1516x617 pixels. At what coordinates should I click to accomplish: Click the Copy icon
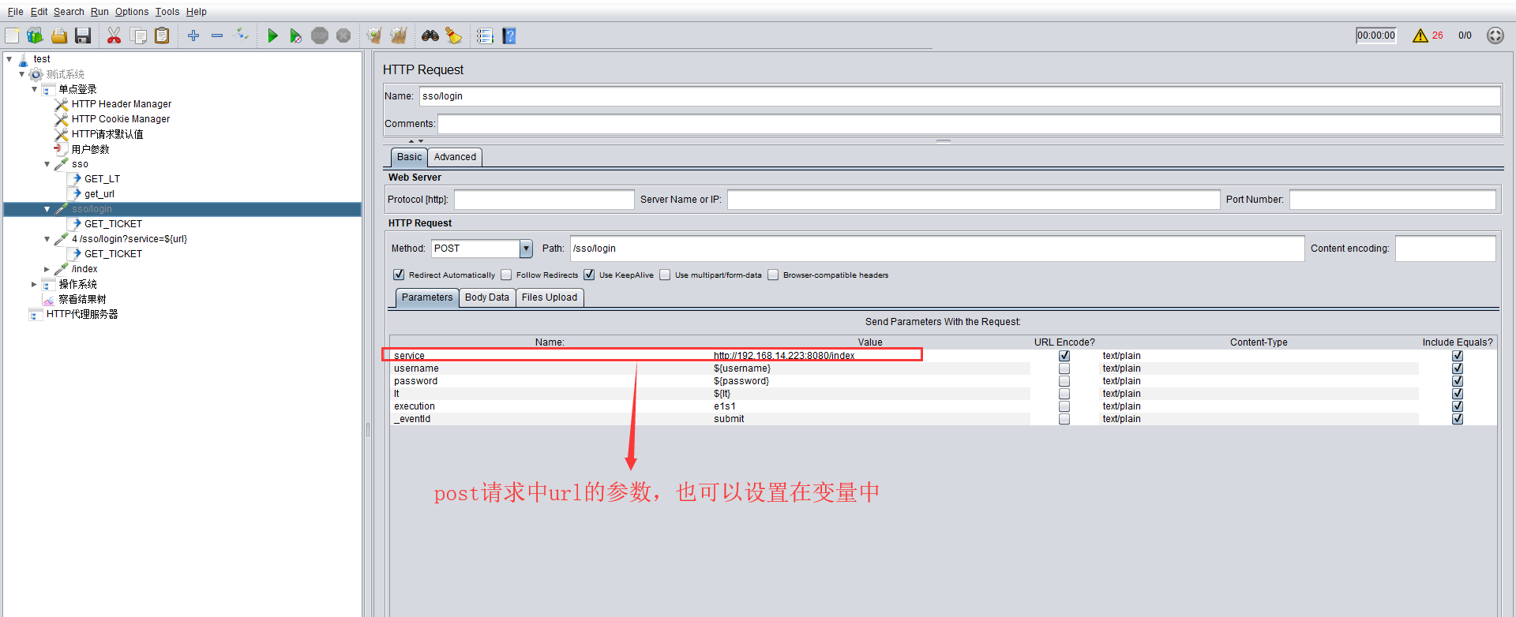(138, 36)
